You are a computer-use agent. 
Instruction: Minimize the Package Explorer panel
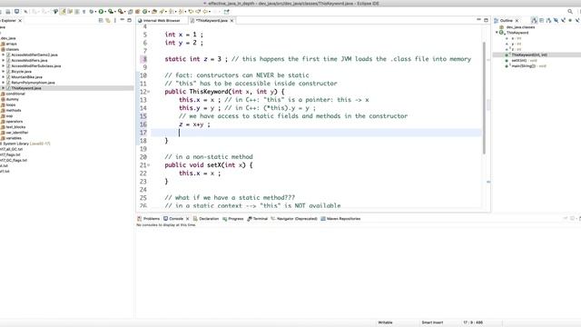click(x=123, y=20)
